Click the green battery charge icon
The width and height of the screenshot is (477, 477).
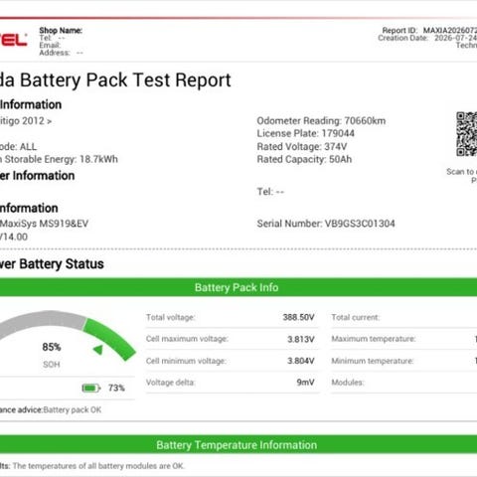point(91,388)
